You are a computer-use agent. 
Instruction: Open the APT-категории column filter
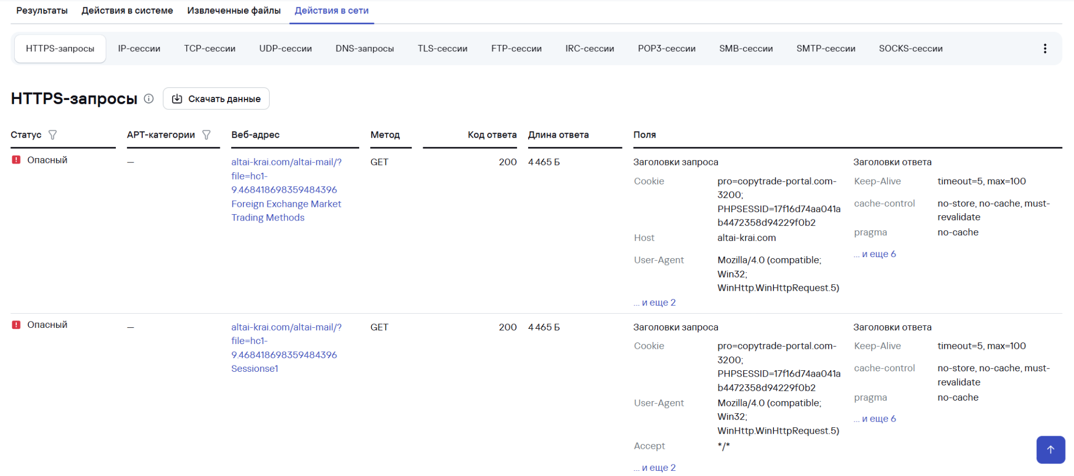[x=207, y=135]
